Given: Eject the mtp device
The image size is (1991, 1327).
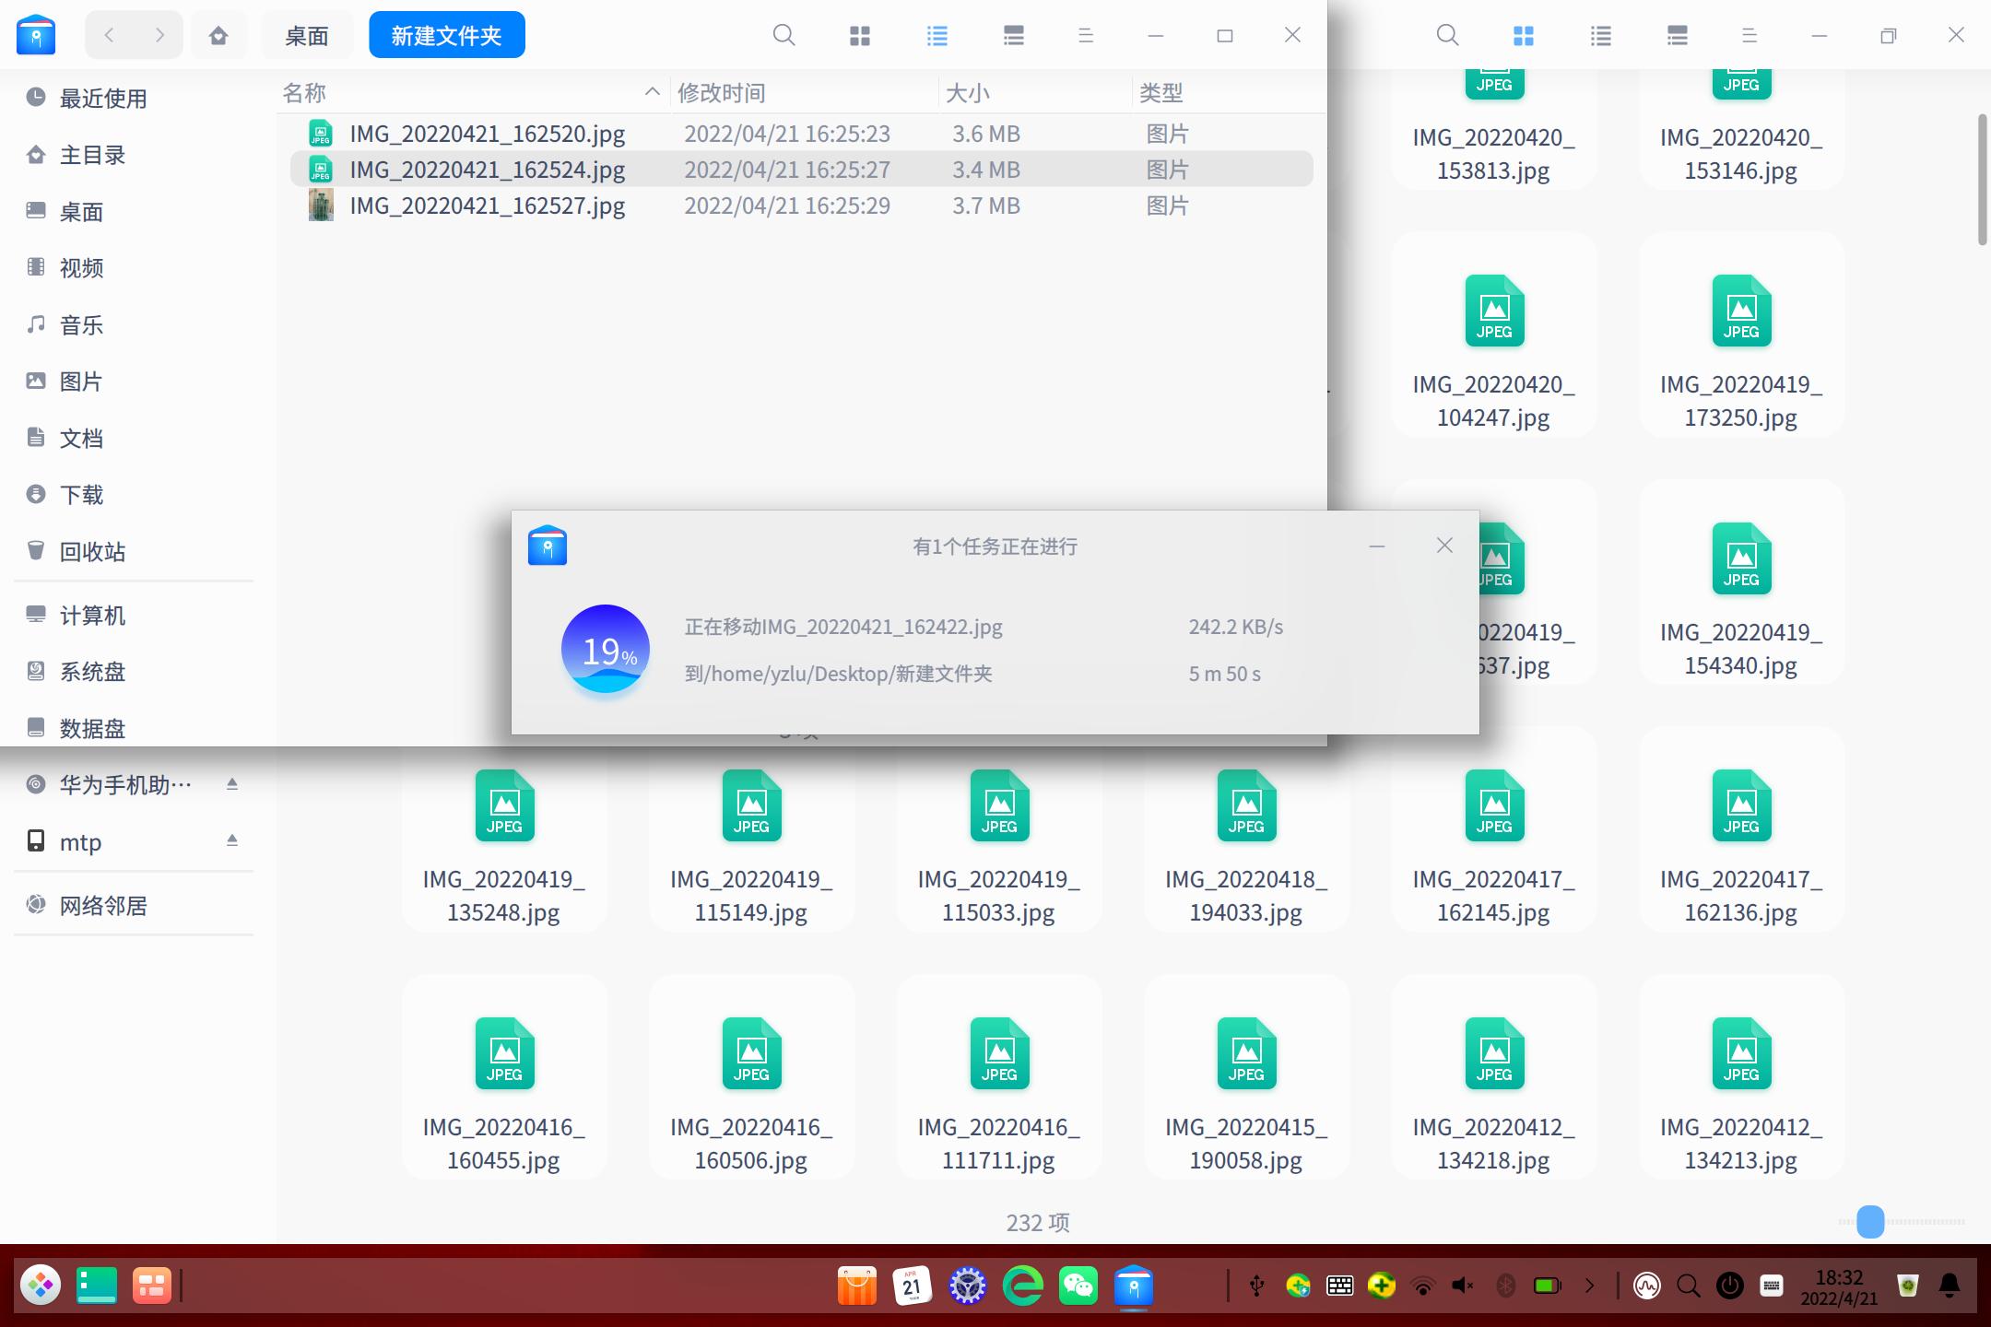Looking at the screenshot, I should [232, 840].
